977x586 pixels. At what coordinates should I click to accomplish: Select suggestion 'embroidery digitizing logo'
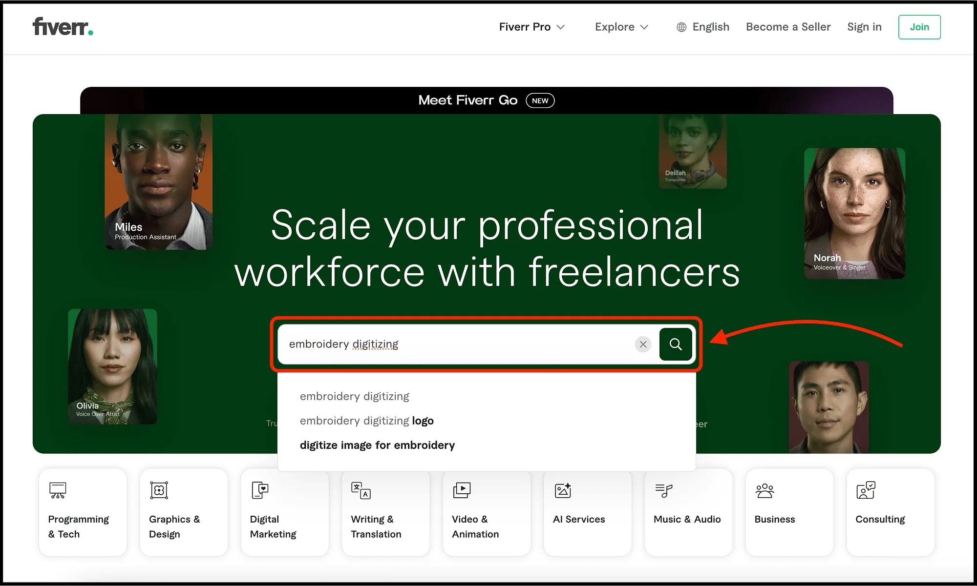(367, 421)
